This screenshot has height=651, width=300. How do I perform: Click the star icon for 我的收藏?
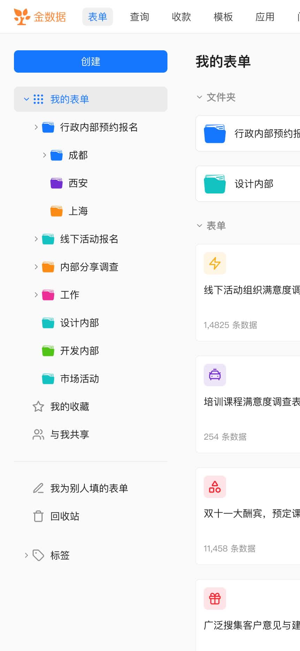38,407
